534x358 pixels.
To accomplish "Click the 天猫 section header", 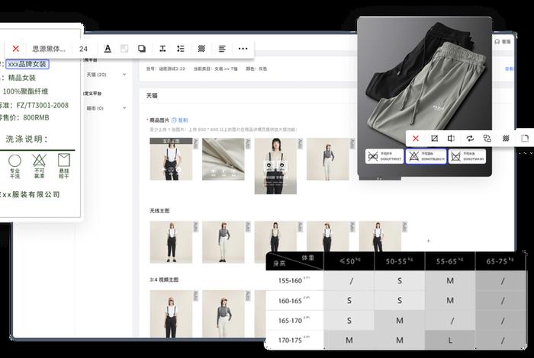I will tap(152, 95).
